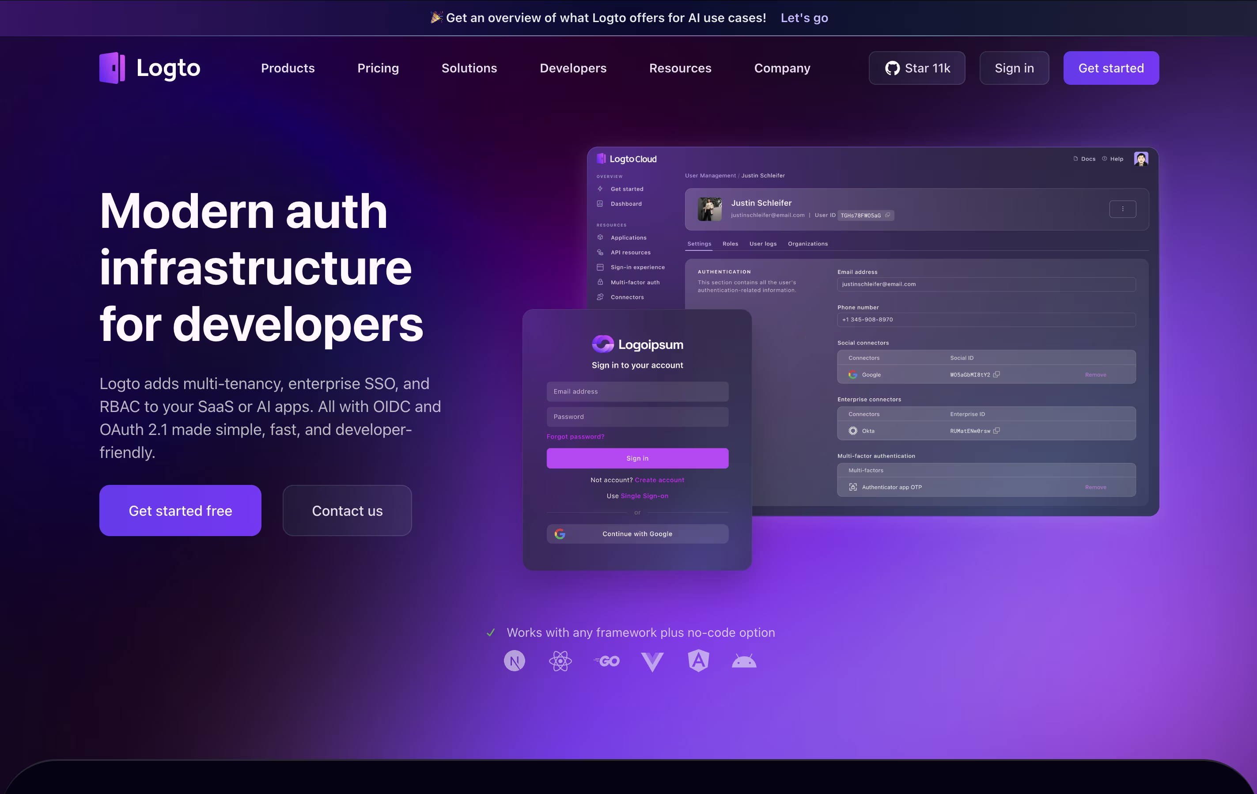
Task: Switch to the Settings tab
Action: 699,244
